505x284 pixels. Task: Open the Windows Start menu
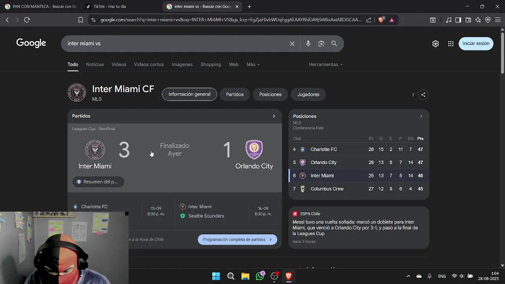coord(216,276)
